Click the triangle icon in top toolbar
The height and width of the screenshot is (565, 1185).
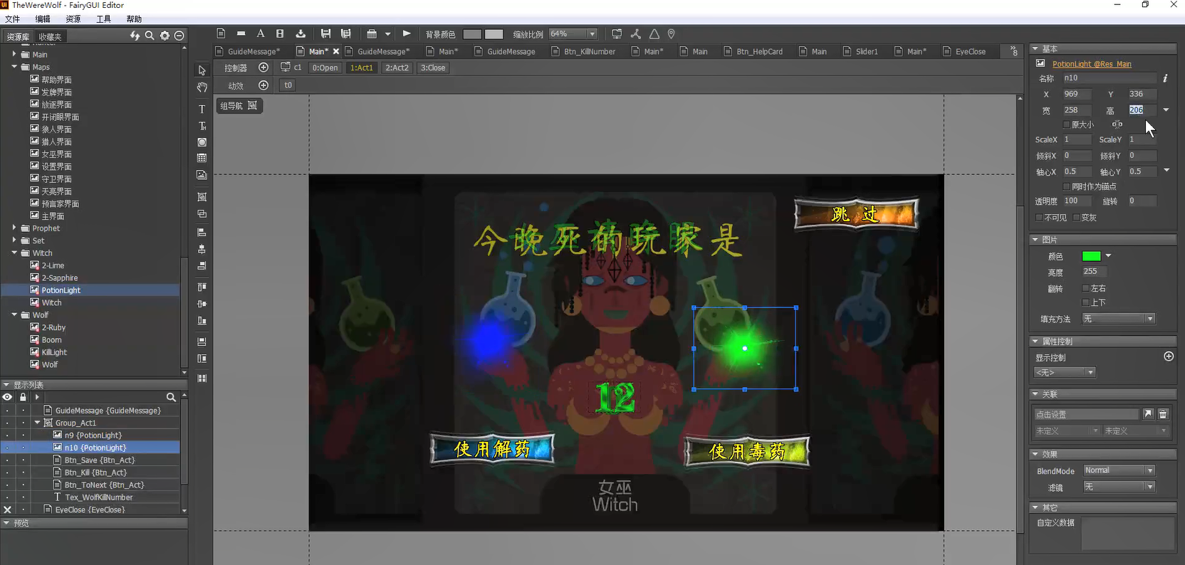654,33
